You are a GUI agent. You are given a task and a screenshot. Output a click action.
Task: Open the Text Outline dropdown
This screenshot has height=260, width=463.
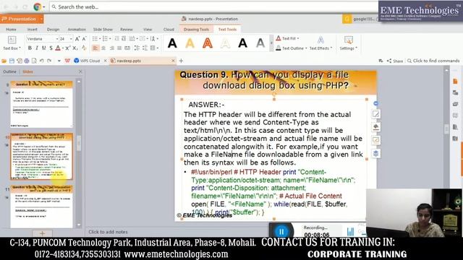click(306, 48)
